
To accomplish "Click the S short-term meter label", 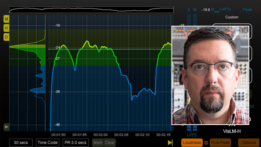I will click(189, 10).
